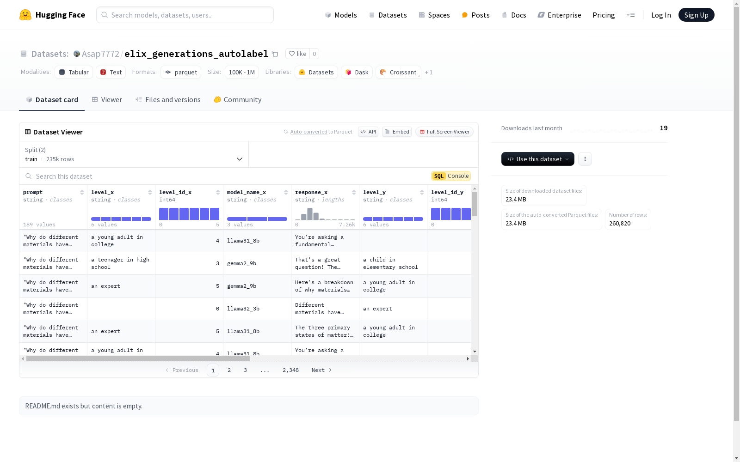The height and width of the screenshot is (462, 740).
Task: Focus the main search models field
Action: (185, 15)
